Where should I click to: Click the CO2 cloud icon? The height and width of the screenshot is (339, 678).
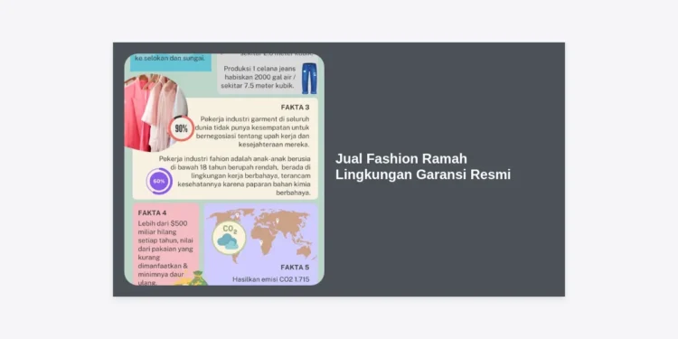(x=229, y=238)
